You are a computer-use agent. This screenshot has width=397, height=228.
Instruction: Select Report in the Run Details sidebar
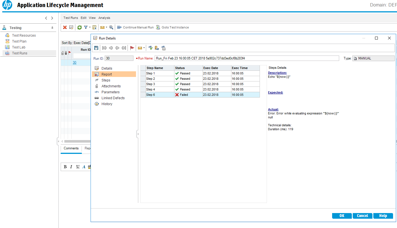click(114, 74)
